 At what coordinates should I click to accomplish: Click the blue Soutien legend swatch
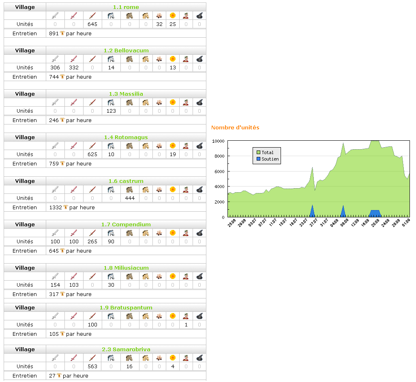pyautogui.click(x=258, y=159)
